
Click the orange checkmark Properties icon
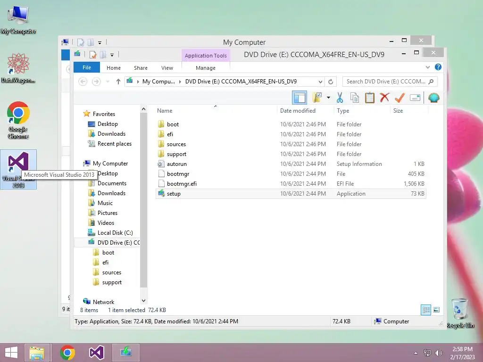point(400,98)
